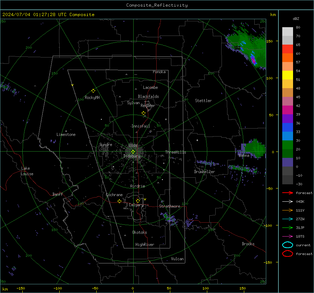Select the yellow diamond marker below Cochrane
This screenshot has height=293, width=314.
119,201
